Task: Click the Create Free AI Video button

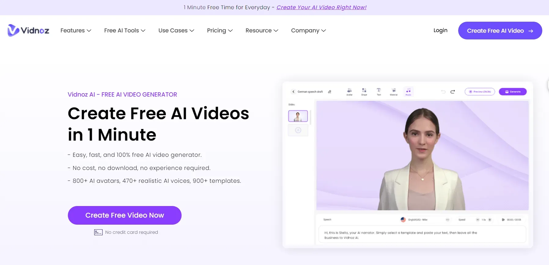Action: click(500, 31)
